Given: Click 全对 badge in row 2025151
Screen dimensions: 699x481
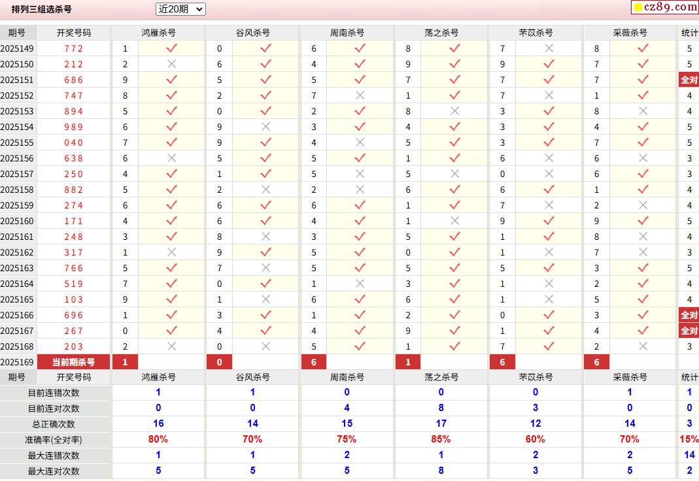Looking at the screenshot, I should click(x=689, y=80).
